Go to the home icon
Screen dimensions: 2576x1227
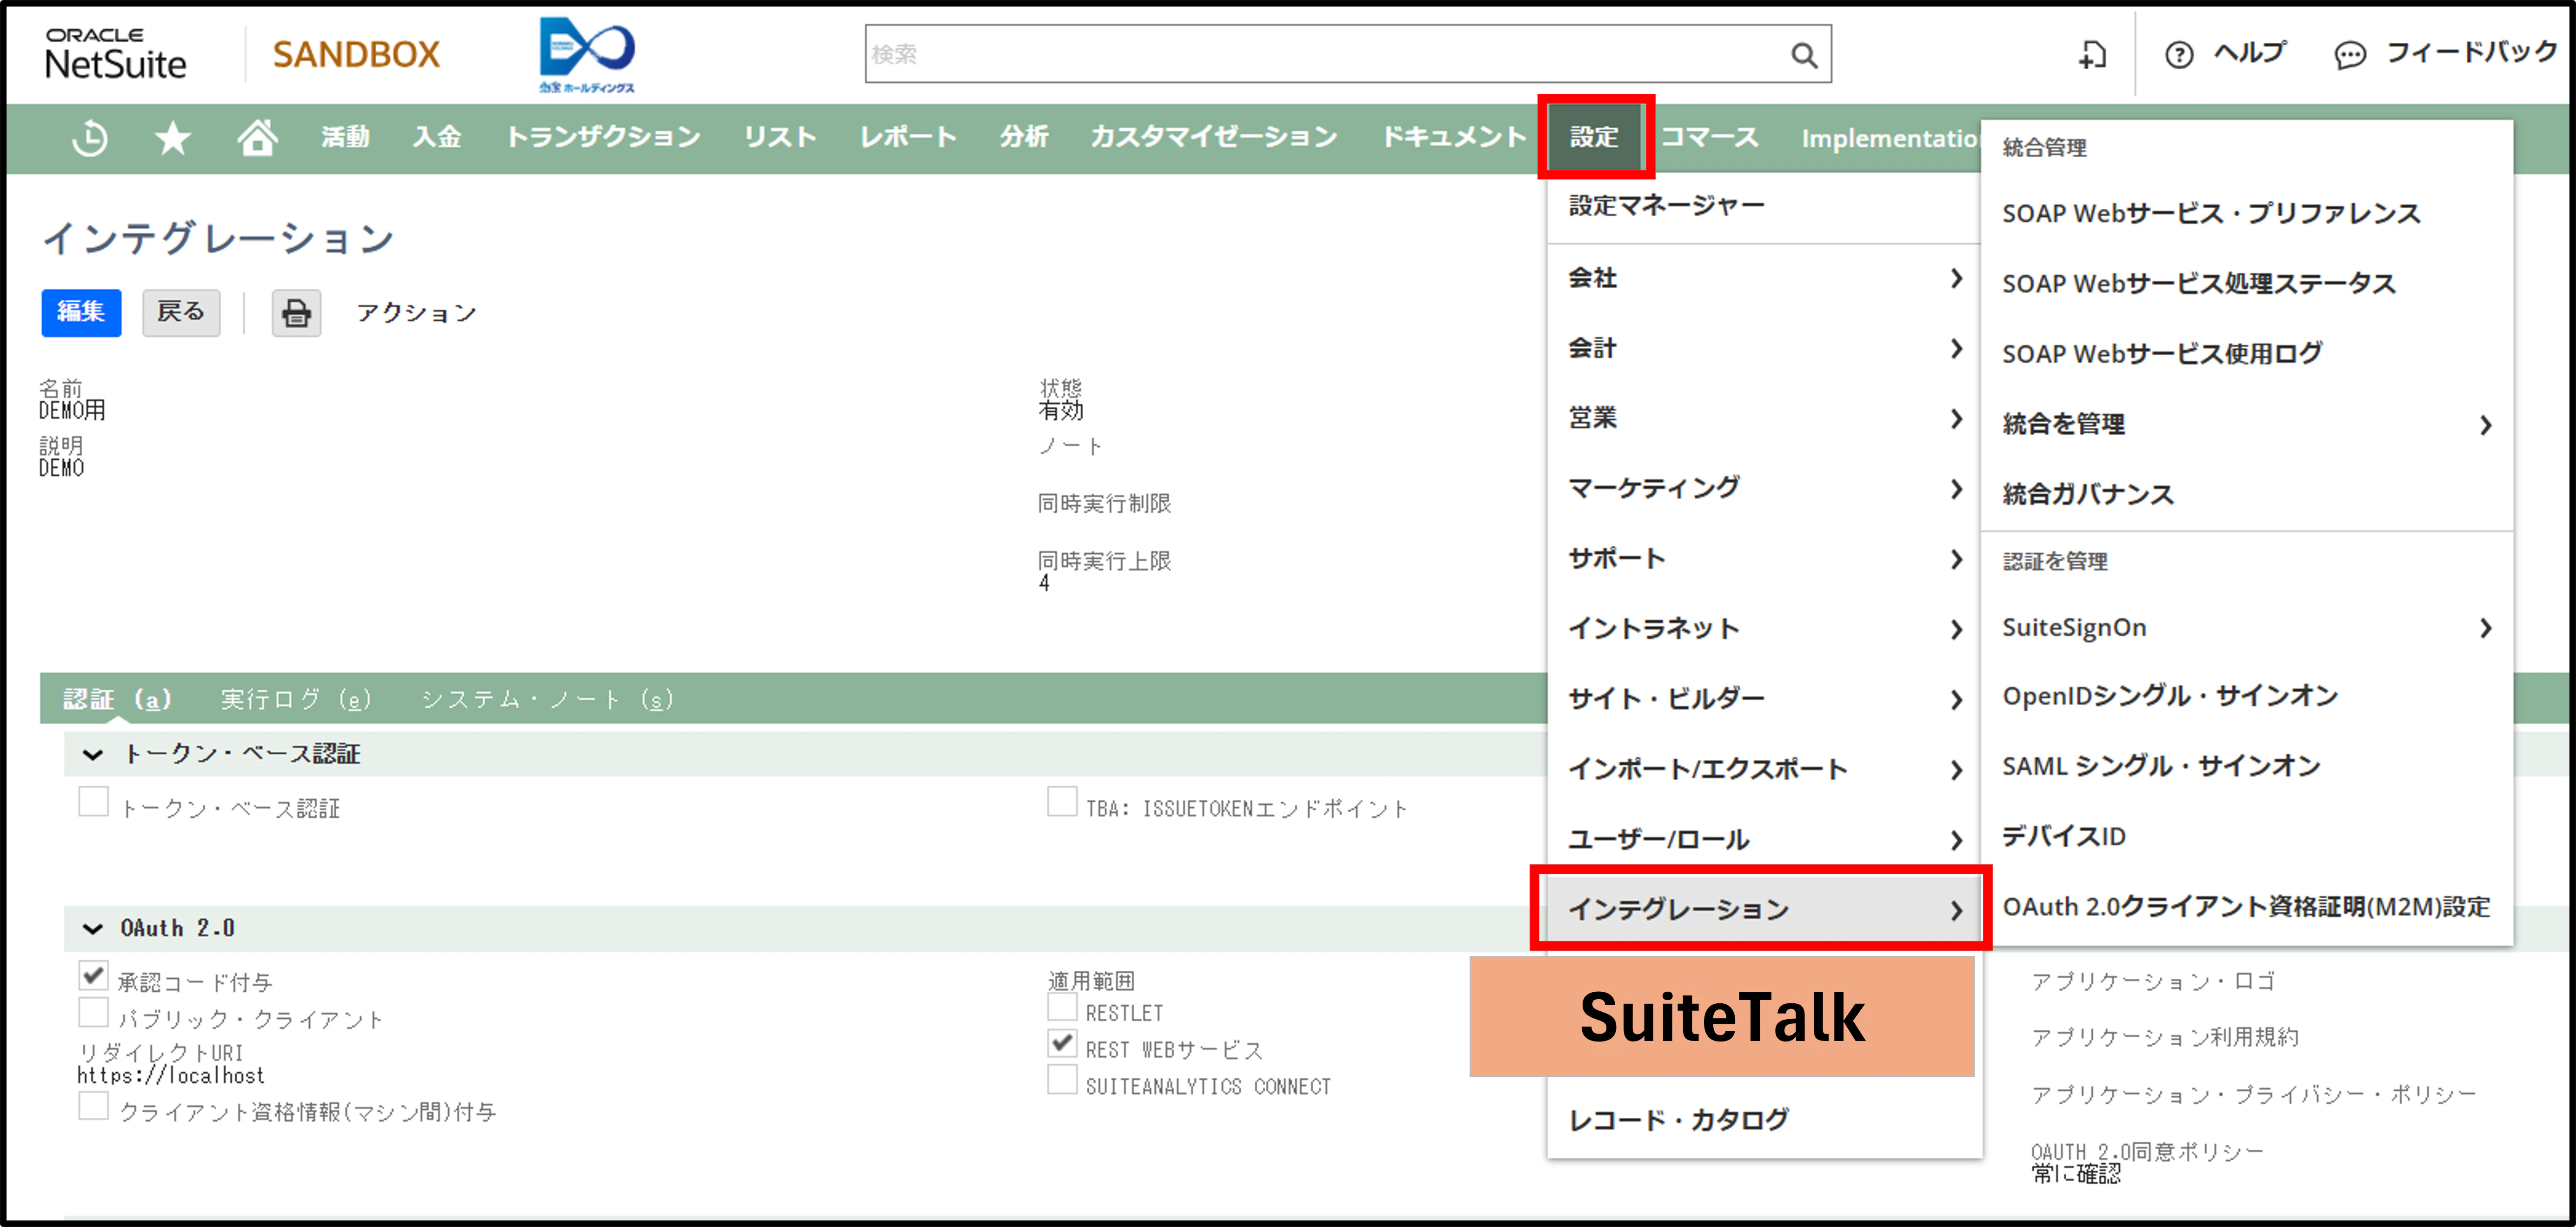tap(257, 138)
